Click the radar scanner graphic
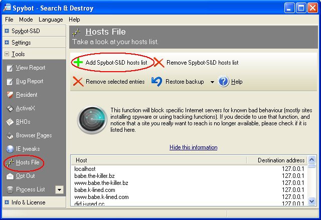The image size is (321, 220). (x=92, y=120)
